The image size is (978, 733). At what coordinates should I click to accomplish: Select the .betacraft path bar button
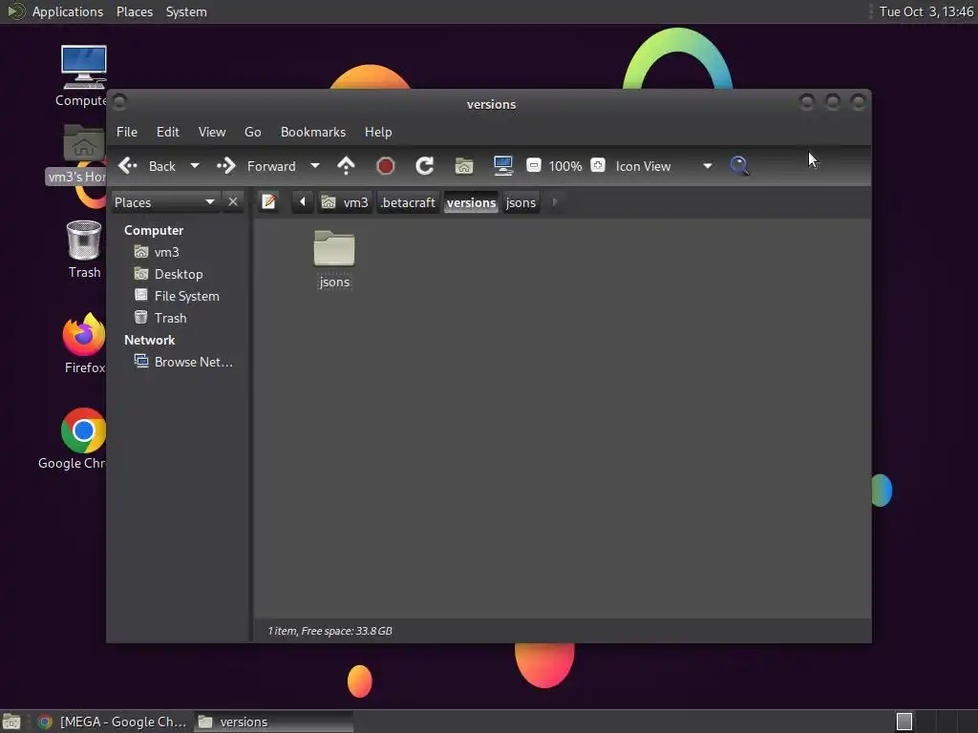(x=408, y=202)
